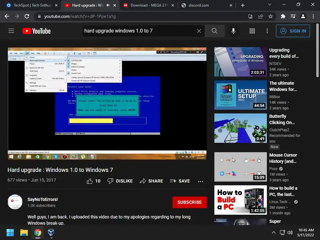Open Ultimate Setup 2020 video thumbnail
This screenshot has height=240, width=320.
tap(240, 95)
